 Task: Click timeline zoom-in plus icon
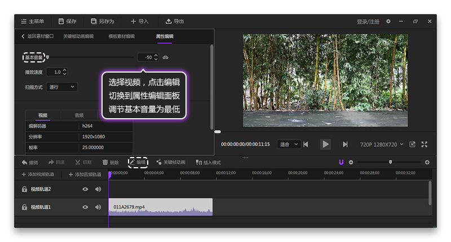[x=427, y=162]
